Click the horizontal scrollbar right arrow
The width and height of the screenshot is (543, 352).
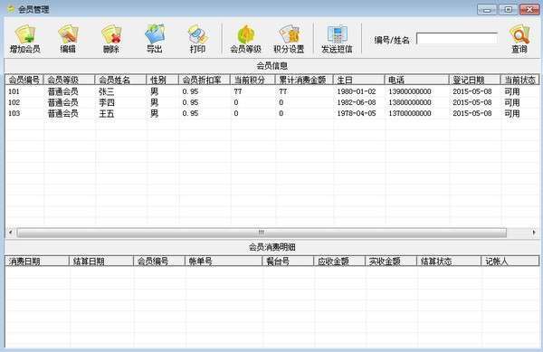[x=534, y=233]
